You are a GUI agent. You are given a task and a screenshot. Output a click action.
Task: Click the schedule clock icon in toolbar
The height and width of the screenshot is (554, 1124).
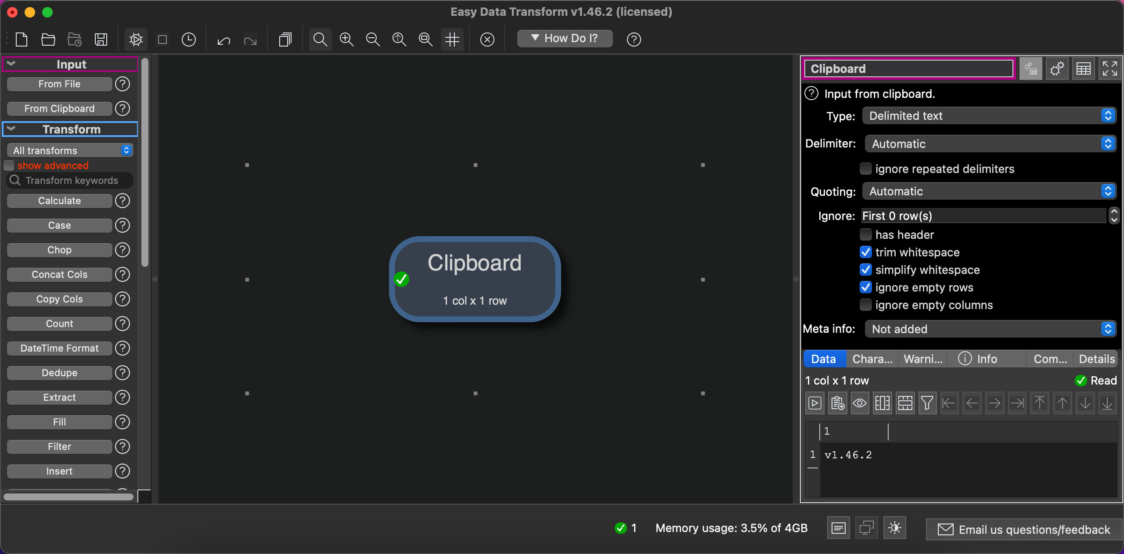tap(188, 40)
